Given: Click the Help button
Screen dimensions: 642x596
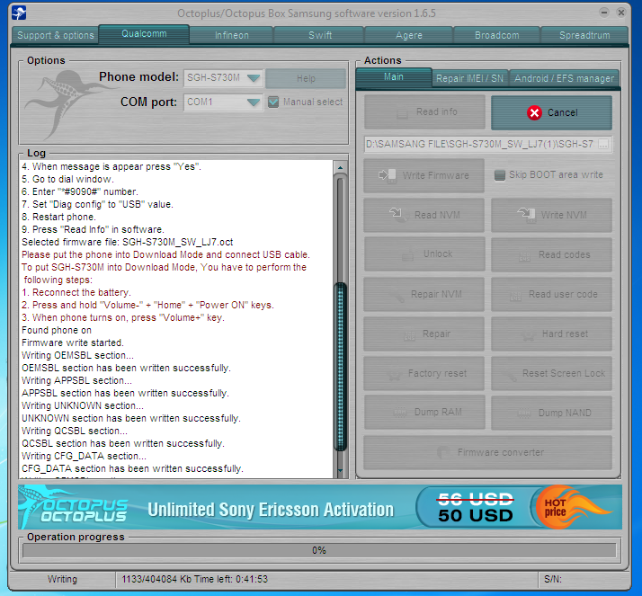Looking at the screenshot, I should pyautogui.click(x=306, y=78).
